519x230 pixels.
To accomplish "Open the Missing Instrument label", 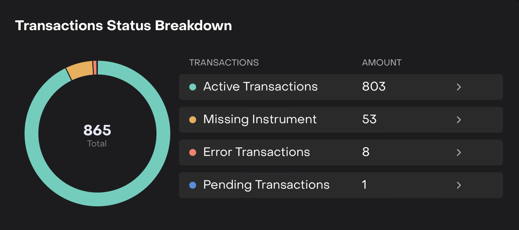I will (260, 119).
